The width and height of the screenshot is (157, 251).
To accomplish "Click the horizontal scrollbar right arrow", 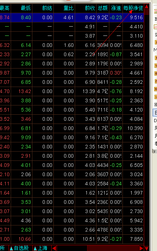I will 141,249.
